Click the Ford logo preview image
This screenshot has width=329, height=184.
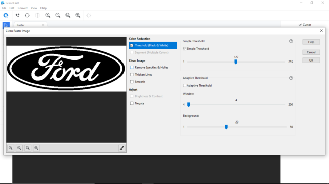(x=66, y=69)
